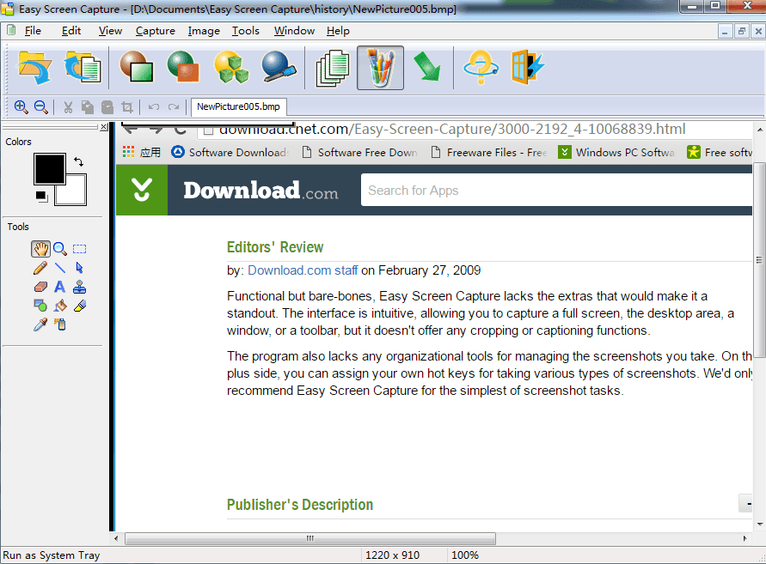Click the Download.com staff link
The width and height of the screenshot is (766, 564).
coord(303,270)
